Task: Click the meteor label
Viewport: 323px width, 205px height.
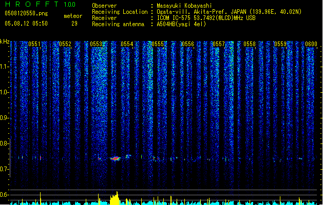Action: click(73, 16)
